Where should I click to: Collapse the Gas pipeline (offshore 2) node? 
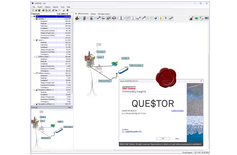tap(34, 104)
